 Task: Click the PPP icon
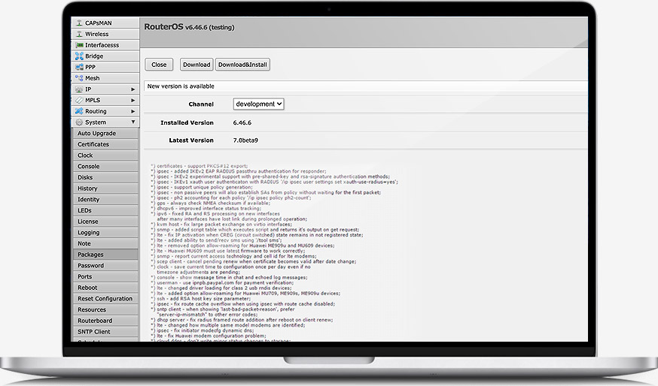(x=79, y=67)
